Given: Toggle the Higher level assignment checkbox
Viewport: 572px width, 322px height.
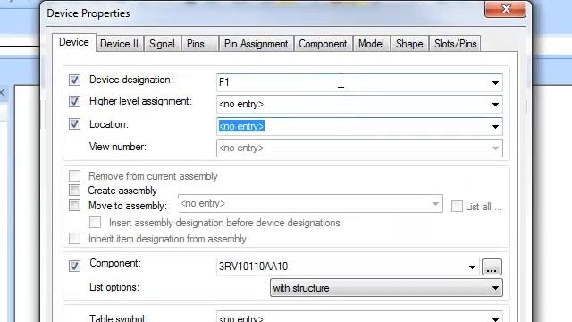Looking at the screenshot, I should click(x=74, y=101).
